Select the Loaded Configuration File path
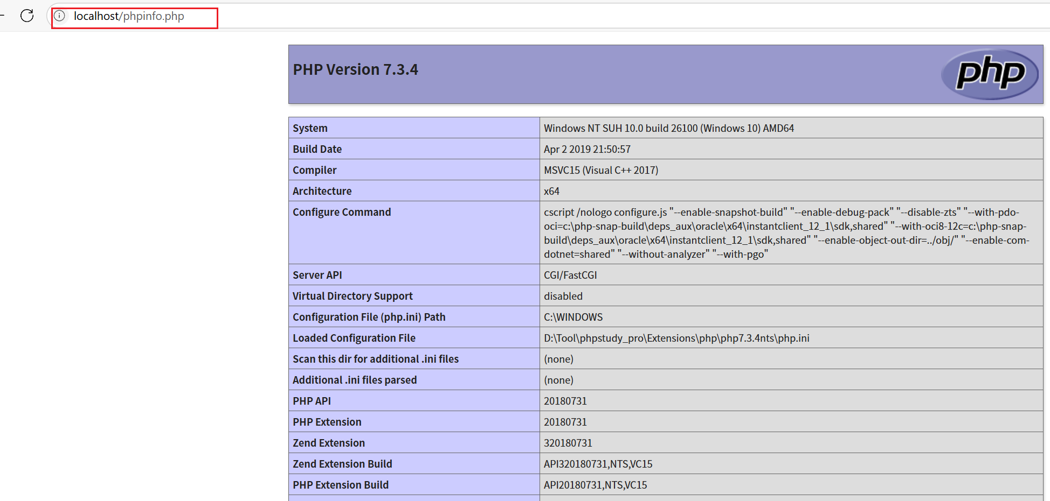1050x501 pixels. tap(676, 337)
